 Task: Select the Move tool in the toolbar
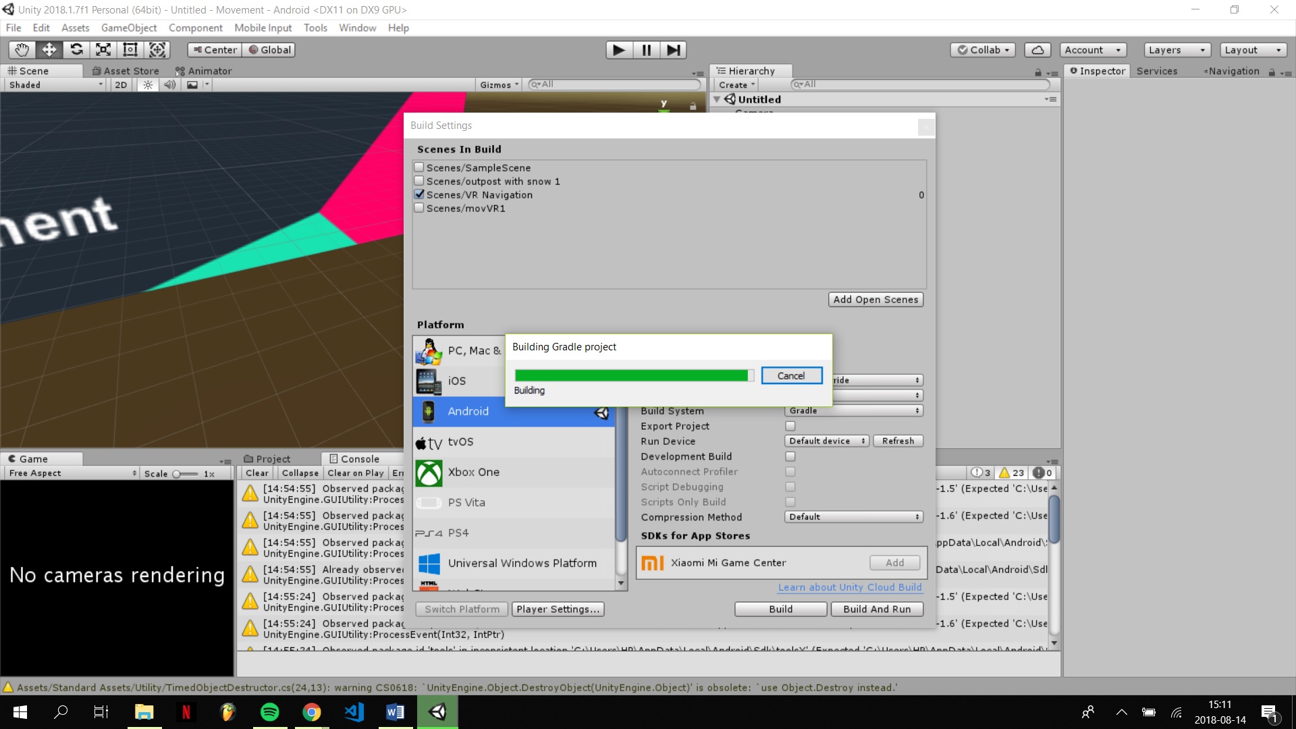pyautogui.click(x=48, y=49)
